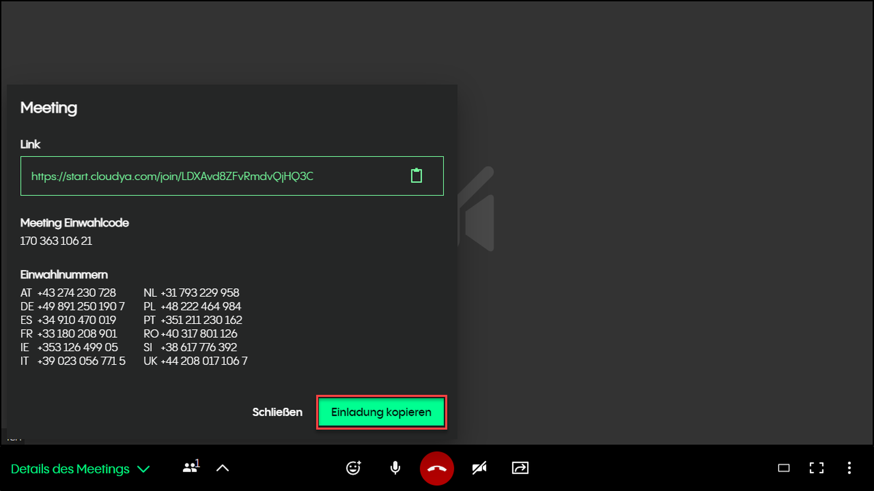Enter fullscreen mode
The width and height of the screenshot is (874, 491).
point(816,468)
